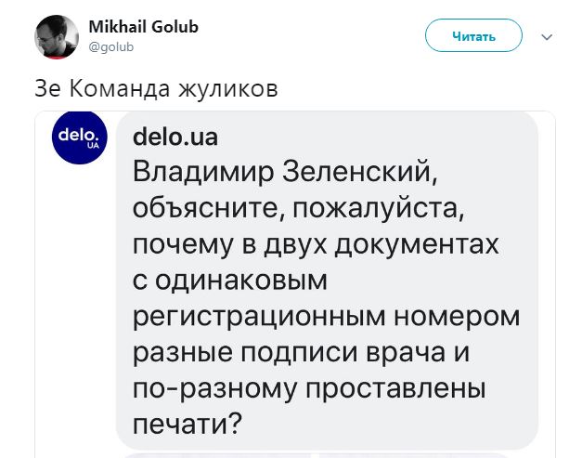582x458 pixels.
Task: Open Mikhail Golub's profile avatar
Action: (x=57, y=37)
